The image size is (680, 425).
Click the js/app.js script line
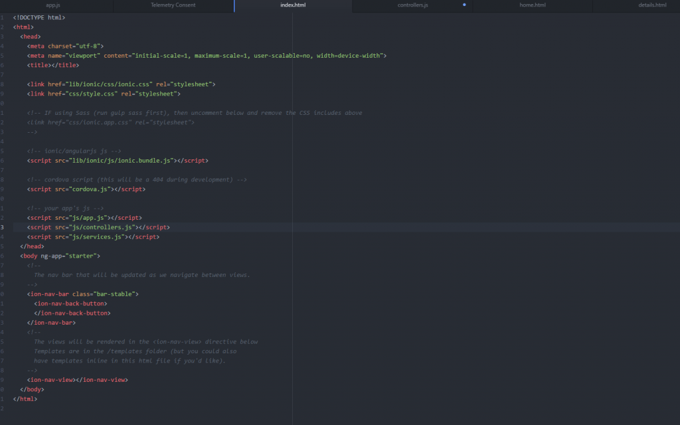(x=84, y=218)
